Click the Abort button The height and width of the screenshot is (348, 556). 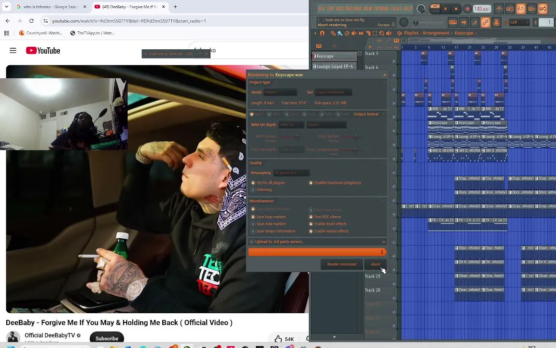(x=375, y=264)
